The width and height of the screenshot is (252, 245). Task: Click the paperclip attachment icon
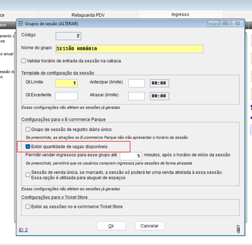pyautogui.click(x=238, y=229)
